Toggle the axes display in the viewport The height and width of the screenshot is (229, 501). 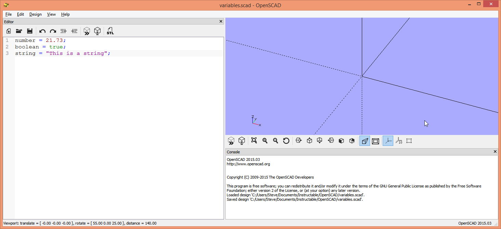coord(388,140)
